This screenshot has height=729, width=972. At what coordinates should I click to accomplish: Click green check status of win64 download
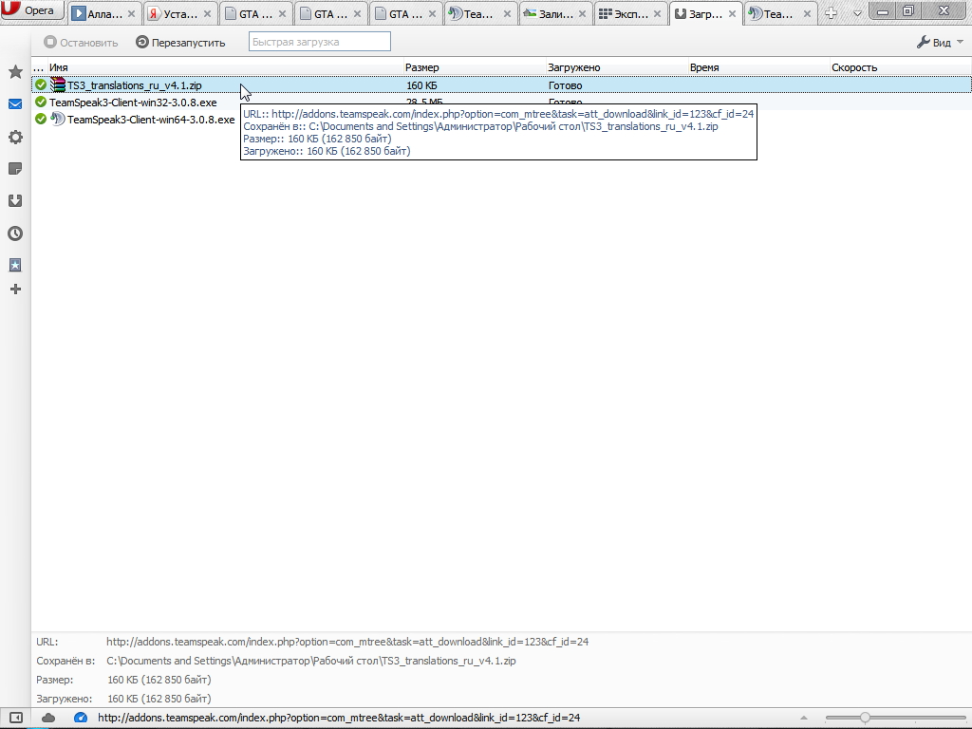pyautogui.click(x=41, y=119)
